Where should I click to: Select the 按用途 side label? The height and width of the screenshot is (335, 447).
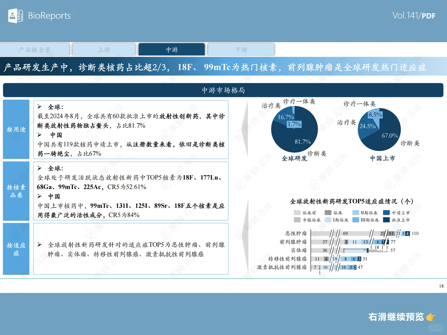coord(16,129)
